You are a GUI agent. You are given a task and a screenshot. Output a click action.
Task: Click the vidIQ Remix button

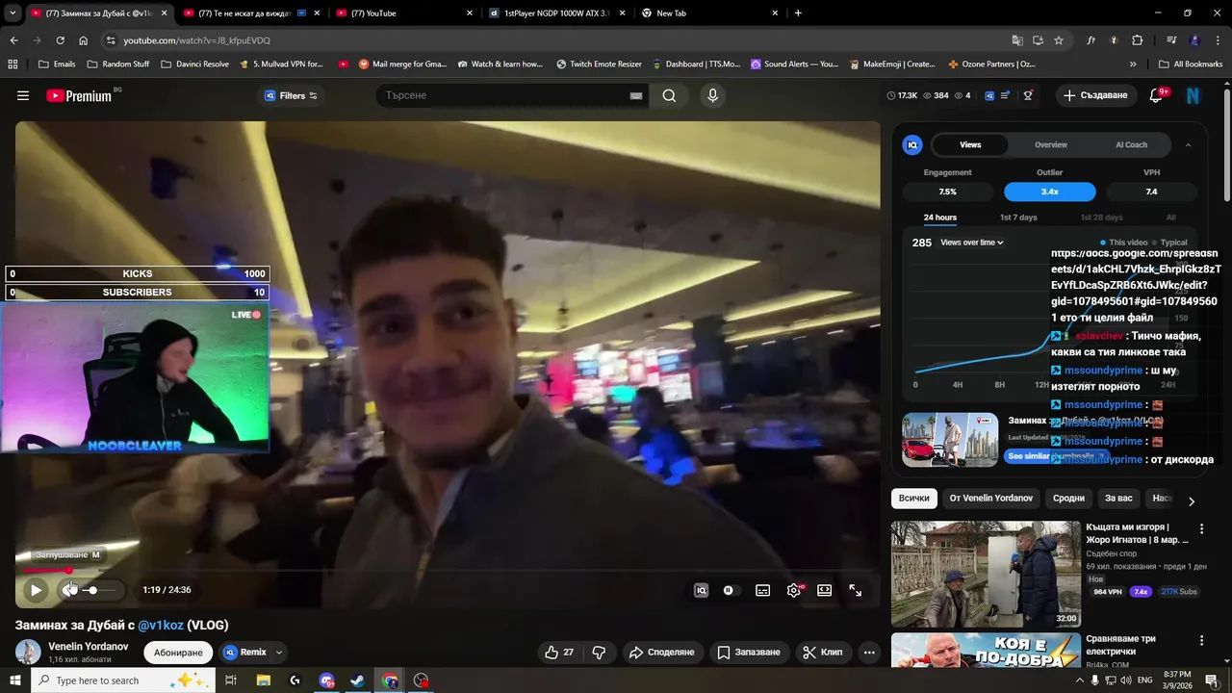(245, 652)
